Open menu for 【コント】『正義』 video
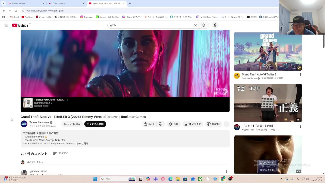The width and height of the screenshot is (325, 183). 300,126
